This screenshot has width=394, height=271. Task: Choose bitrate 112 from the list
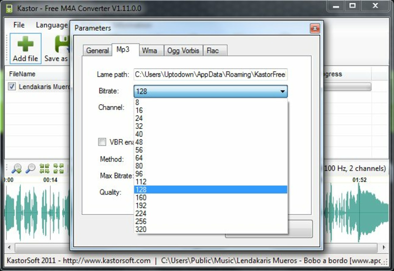coord(210,182)
